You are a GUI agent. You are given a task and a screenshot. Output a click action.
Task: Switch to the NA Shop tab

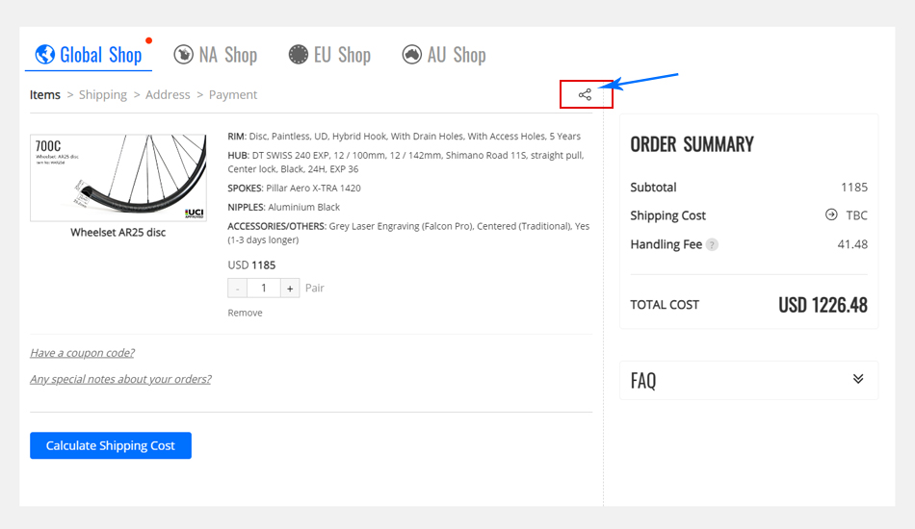pyautogui.click(x=216, y=55)
